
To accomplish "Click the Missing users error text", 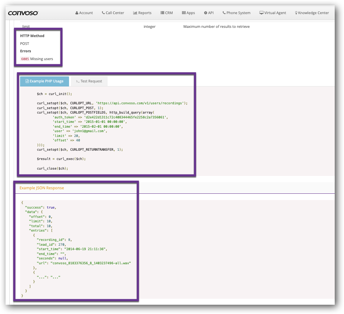I will 42,59.
